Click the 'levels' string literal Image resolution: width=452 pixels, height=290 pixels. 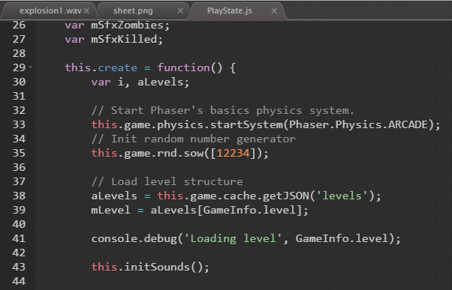(342, 196)
